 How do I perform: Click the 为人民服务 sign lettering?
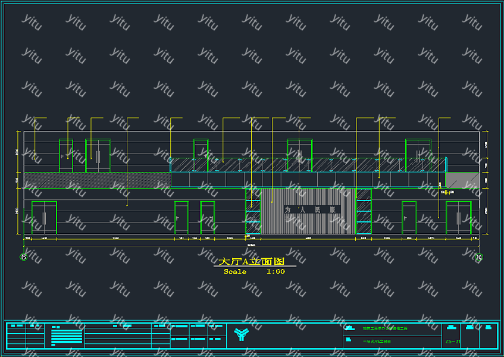pyautogui.click(x=311, y=210)
